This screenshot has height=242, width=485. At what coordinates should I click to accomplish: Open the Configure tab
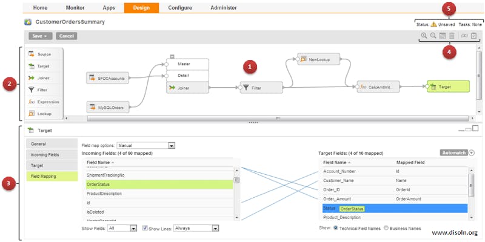click(x=180, y=8)
